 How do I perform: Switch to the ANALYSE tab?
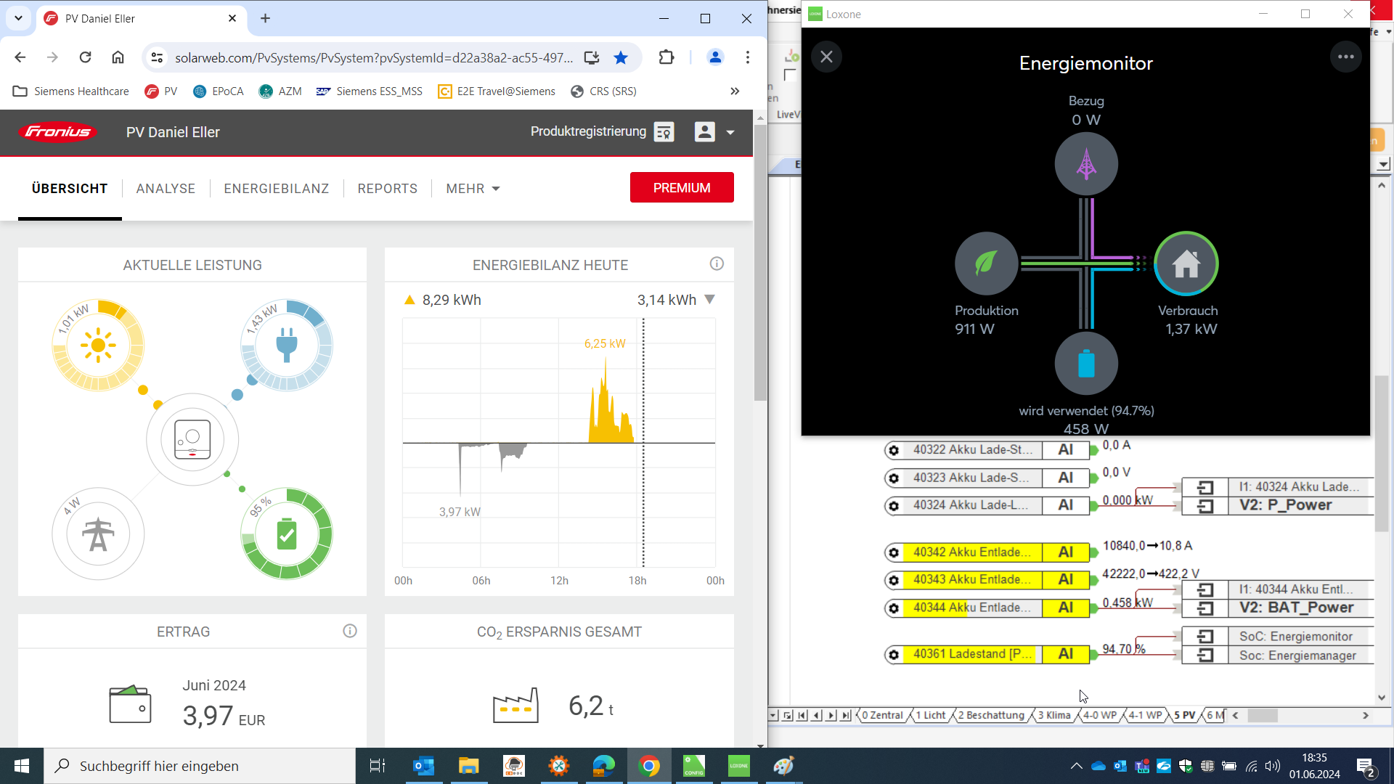[166, 189]
